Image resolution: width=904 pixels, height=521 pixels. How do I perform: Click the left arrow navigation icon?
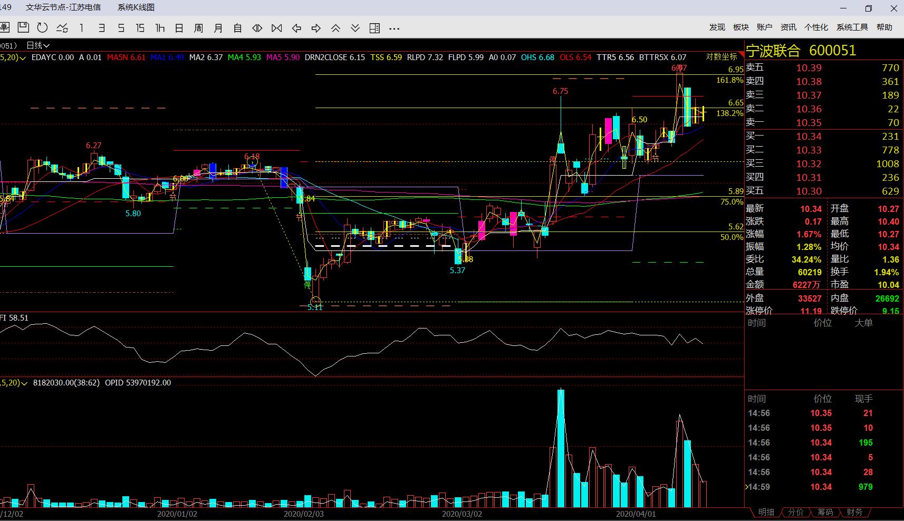(x=296, y=28)
